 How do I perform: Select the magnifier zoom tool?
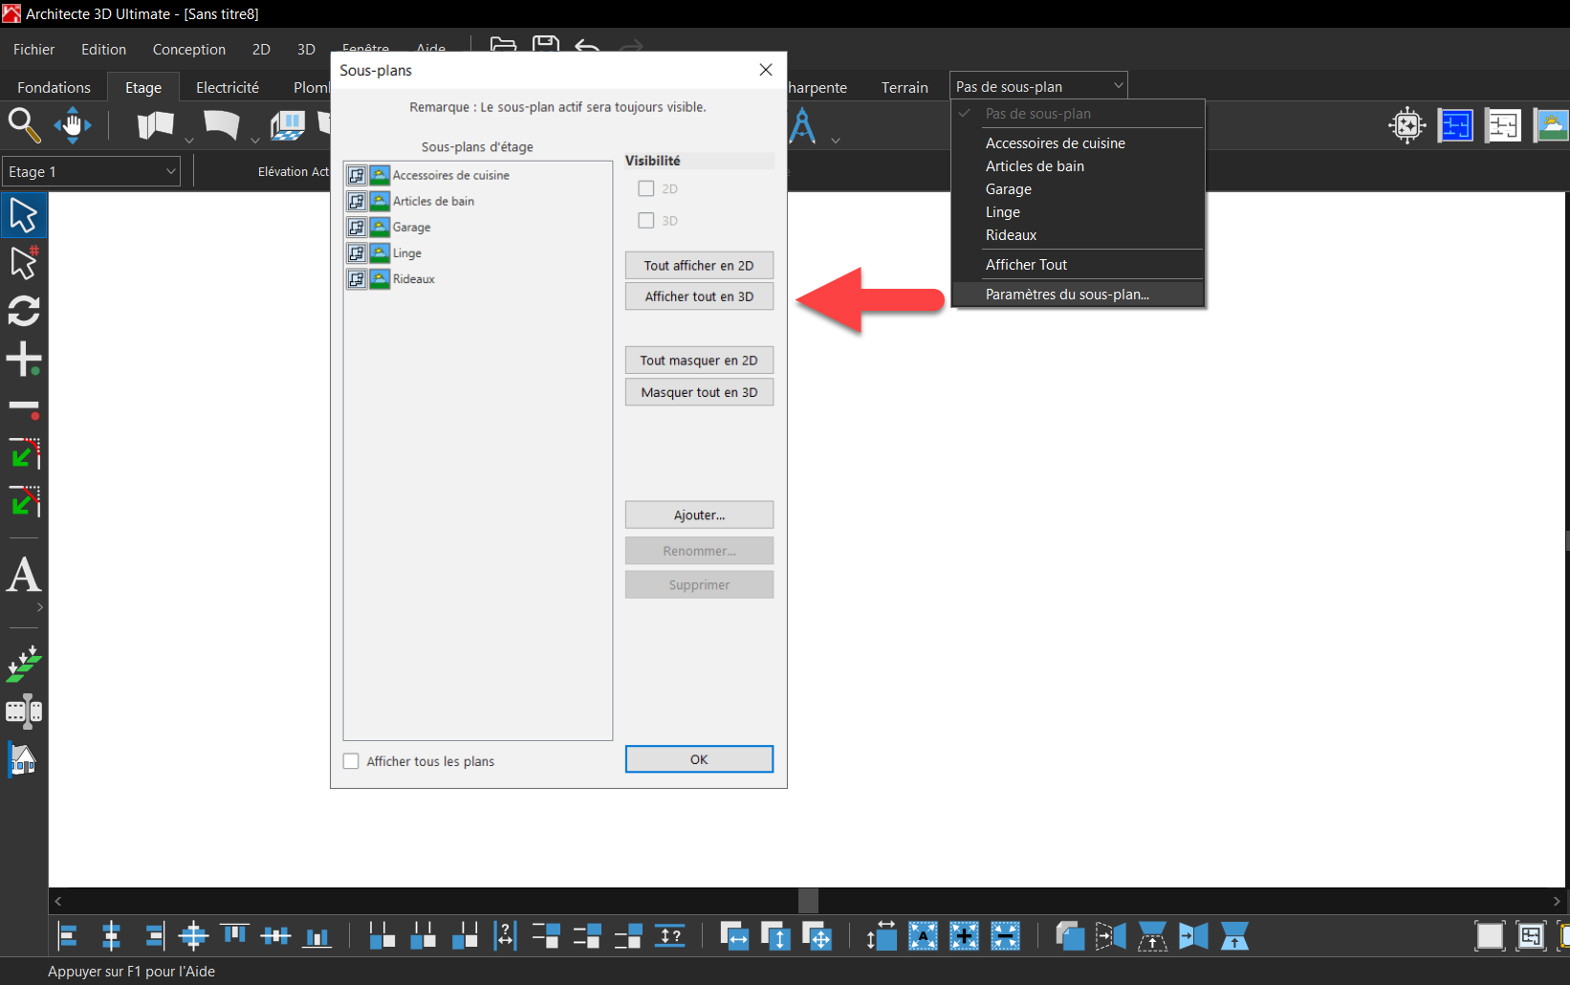(x=24, y=125)
